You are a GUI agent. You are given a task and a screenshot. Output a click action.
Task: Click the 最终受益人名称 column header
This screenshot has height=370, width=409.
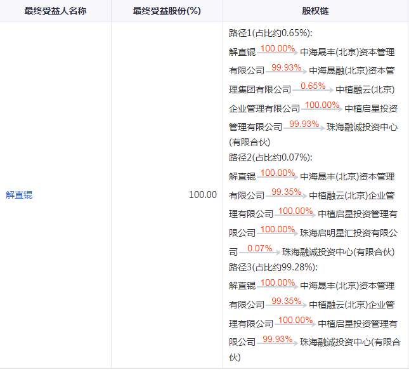[55, 11]
